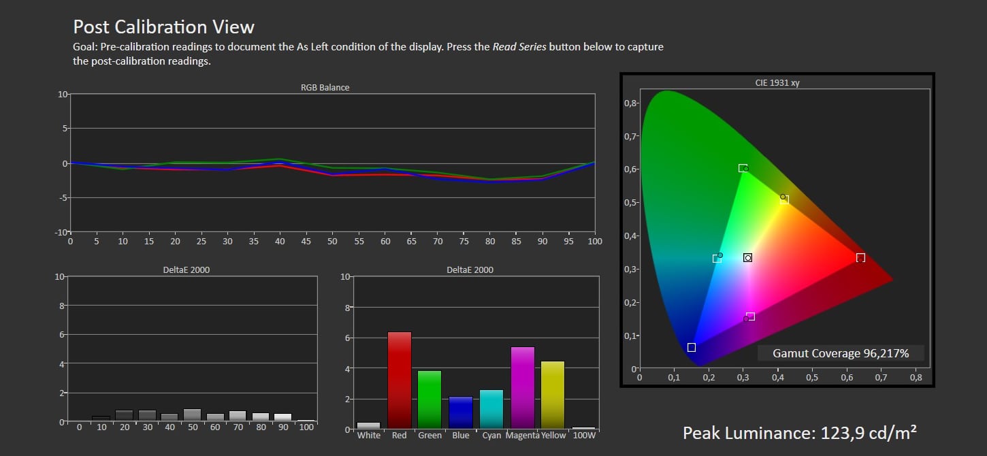Select the Green bar in color DeltaE chart
987x456 pixels.
[x=430, y=399]
